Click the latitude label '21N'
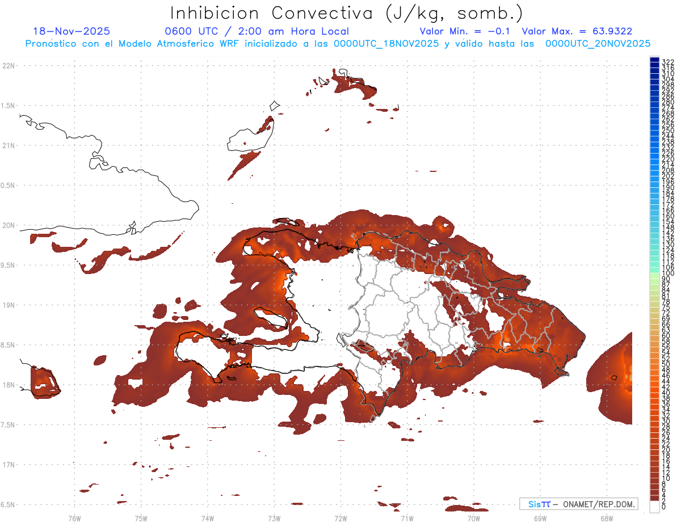Screen dimensions: 681x526 (9, 145)
